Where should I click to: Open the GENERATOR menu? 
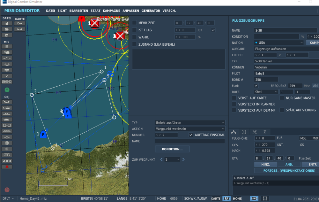(x=151, y=11)
